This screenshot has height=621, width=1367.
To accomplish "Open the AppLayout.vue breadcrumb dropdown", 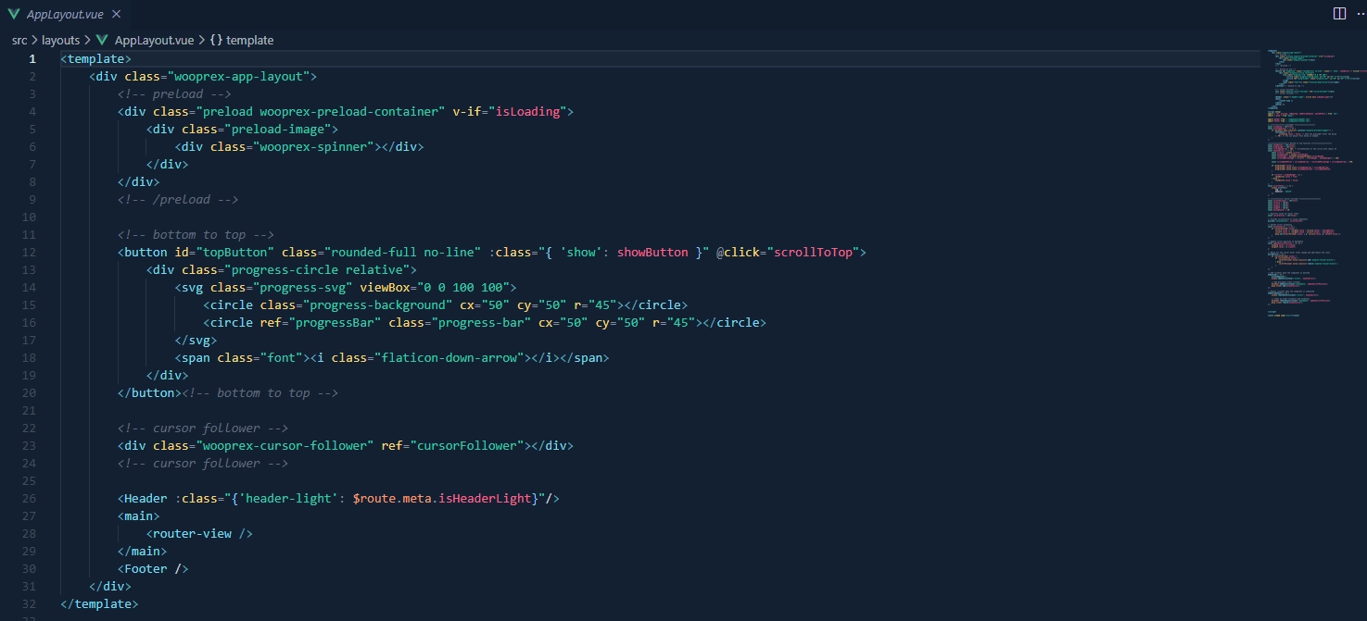I will pos(153,40).
